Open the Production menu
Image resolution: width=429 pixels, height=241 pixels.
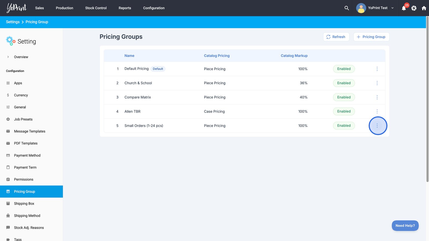tap(64, 8)
